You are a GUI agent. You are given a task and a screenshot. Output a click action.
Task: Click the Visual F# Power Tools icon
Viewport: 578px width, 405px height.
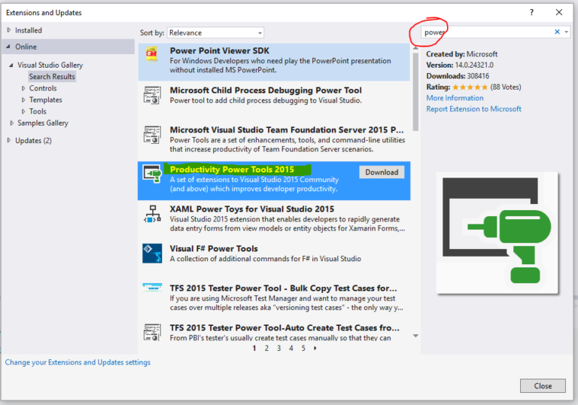click(152, 253)
